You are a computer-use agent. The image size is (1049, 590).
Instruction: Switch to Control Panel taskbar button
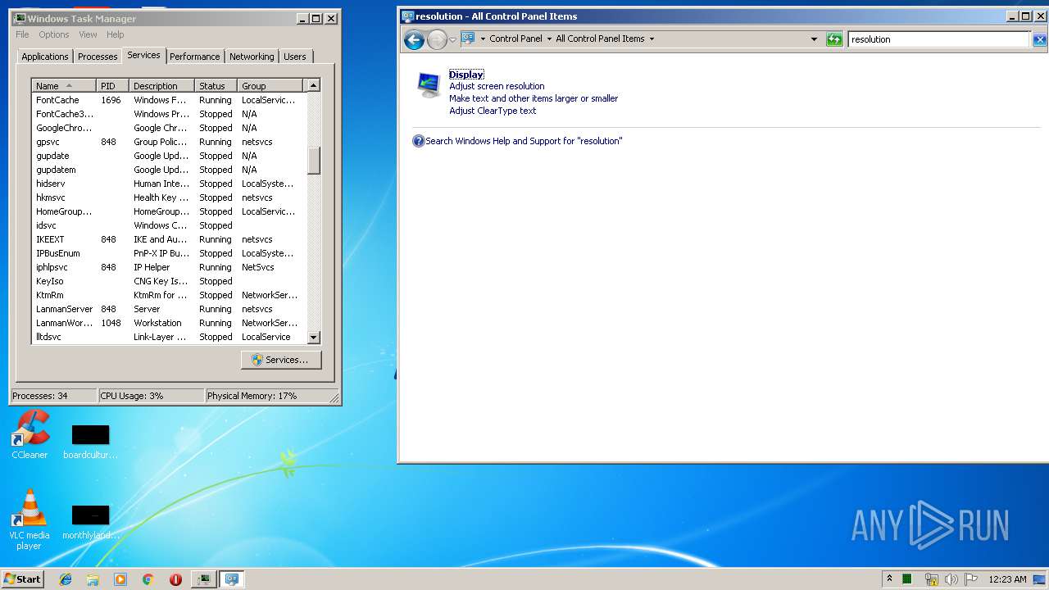pyautogui.click(x=232, y=579)
